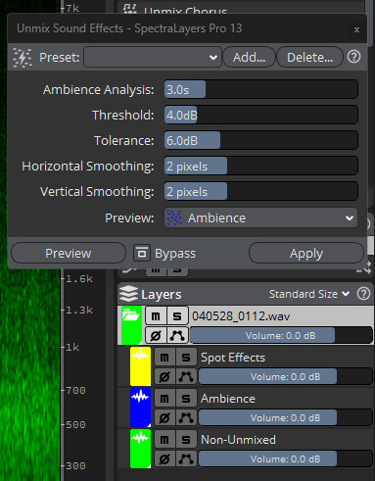This screenshot has width=375, height=481.
Task: Mute the Ambience layer
Action: (x=164, y=399)
